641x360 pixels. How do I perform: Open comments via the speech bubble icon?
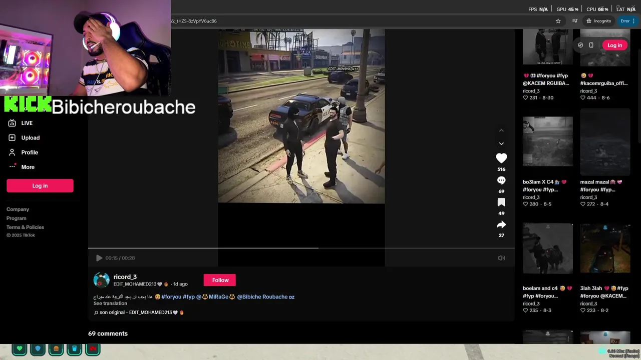[501, 180]
